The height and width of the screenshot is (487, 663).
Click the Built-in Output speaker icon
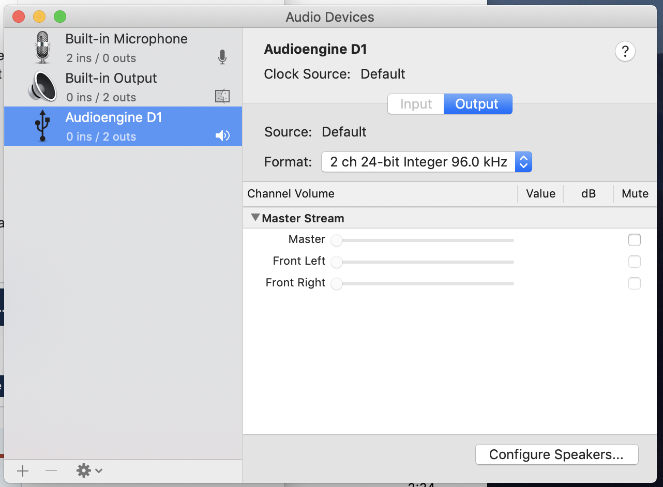42,86
